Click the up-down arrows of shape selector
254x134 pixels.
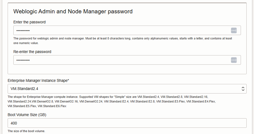(x=243, y=89)
